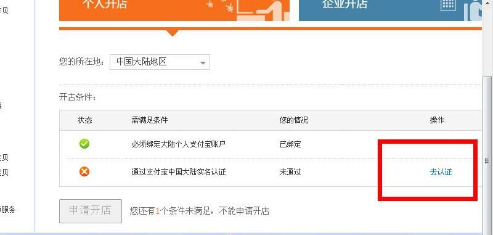Switch to the 企业开店 tab
This screenshot has height=235, width=493.
point(390,10)
